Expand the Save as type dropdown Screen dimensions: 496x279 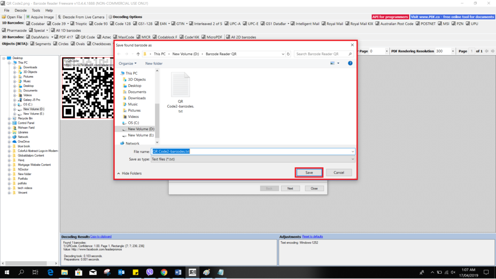pos(352,159)
